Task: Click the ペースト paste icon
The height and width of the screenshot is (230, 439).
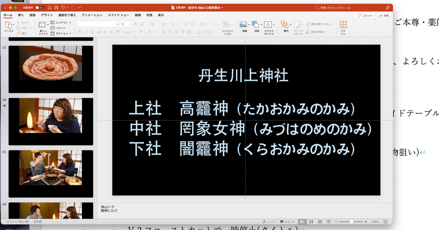Action: (x=8, y=25)
